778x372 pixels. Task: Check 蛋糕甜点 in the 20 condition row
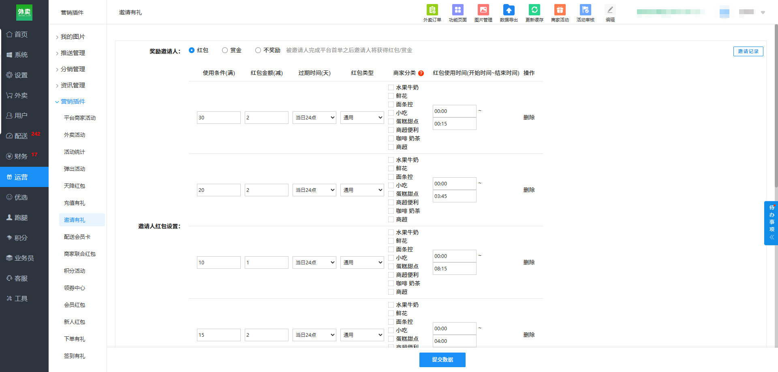[391, 194]
